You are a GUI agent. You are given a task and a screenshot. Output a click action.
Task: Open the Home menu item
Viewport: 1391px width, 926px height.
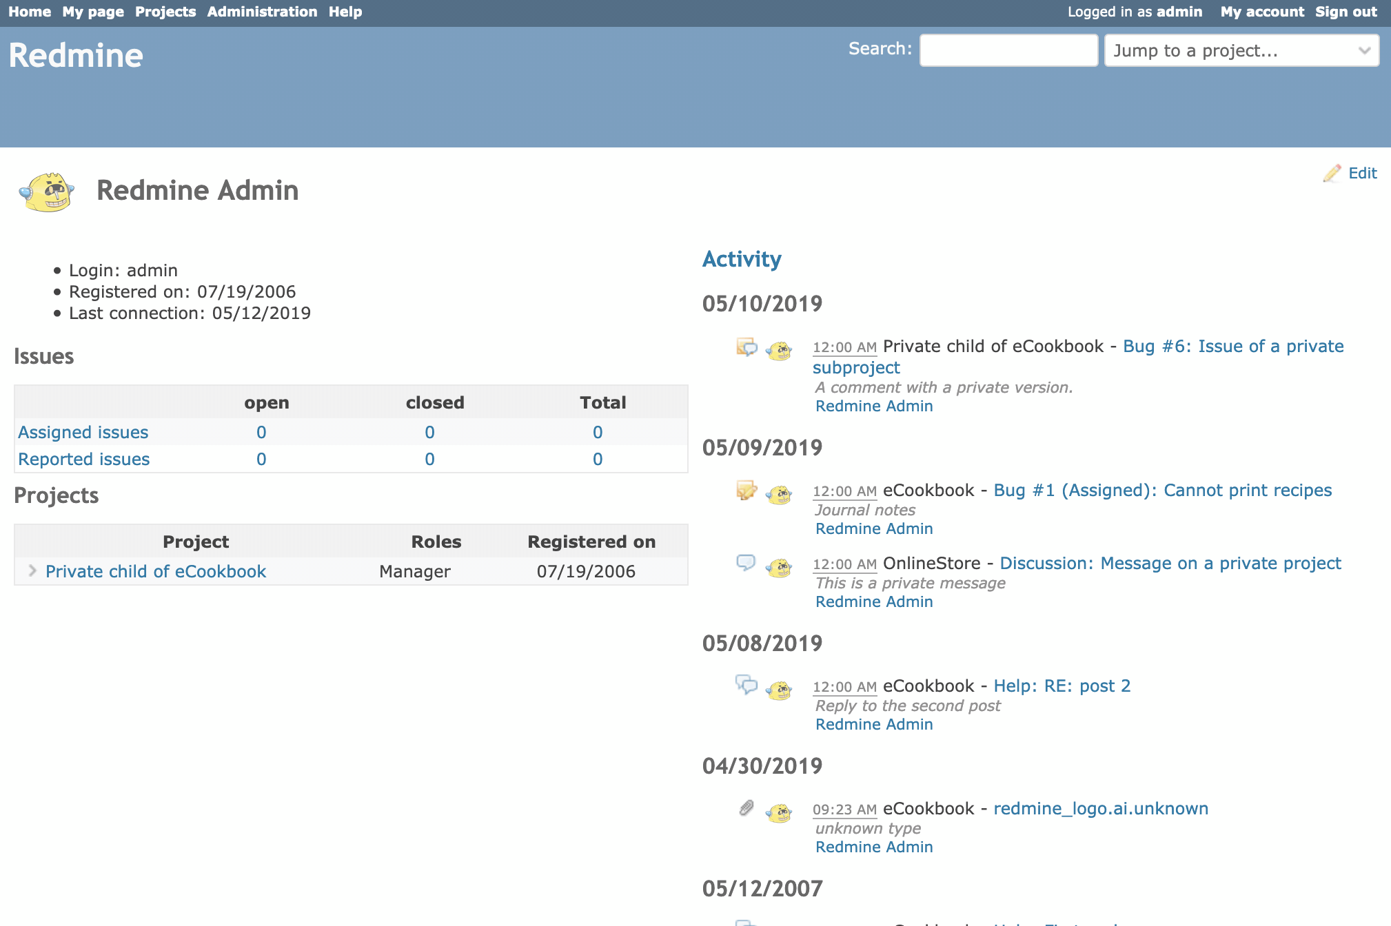30,12
